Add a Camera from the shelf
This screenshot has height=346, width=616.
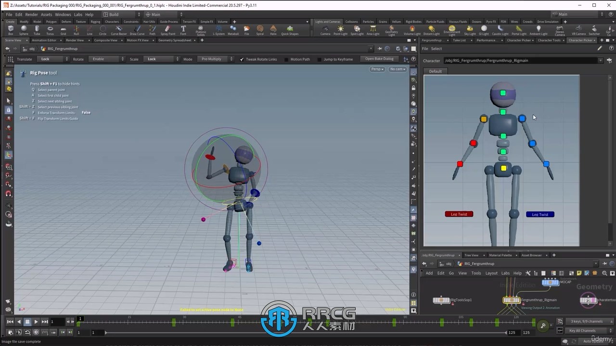pyautogui.click(x=325, y=30)
